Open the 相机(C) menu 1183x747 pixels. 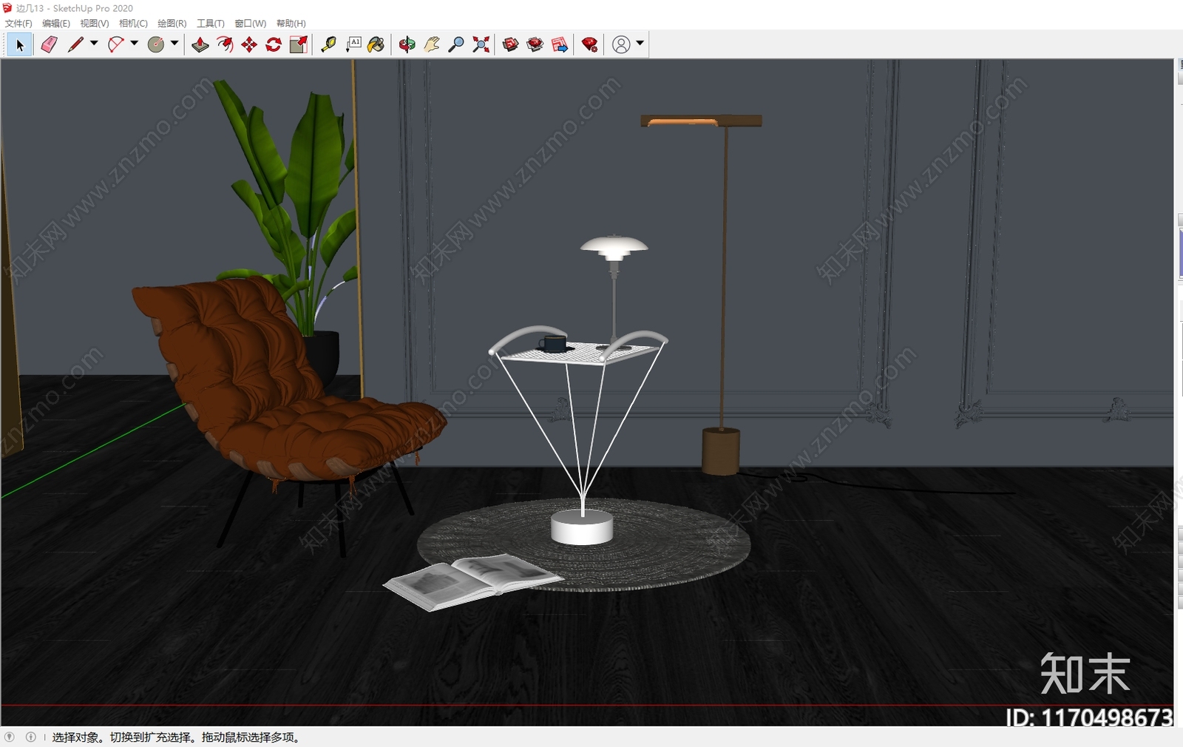coord(133,24)
